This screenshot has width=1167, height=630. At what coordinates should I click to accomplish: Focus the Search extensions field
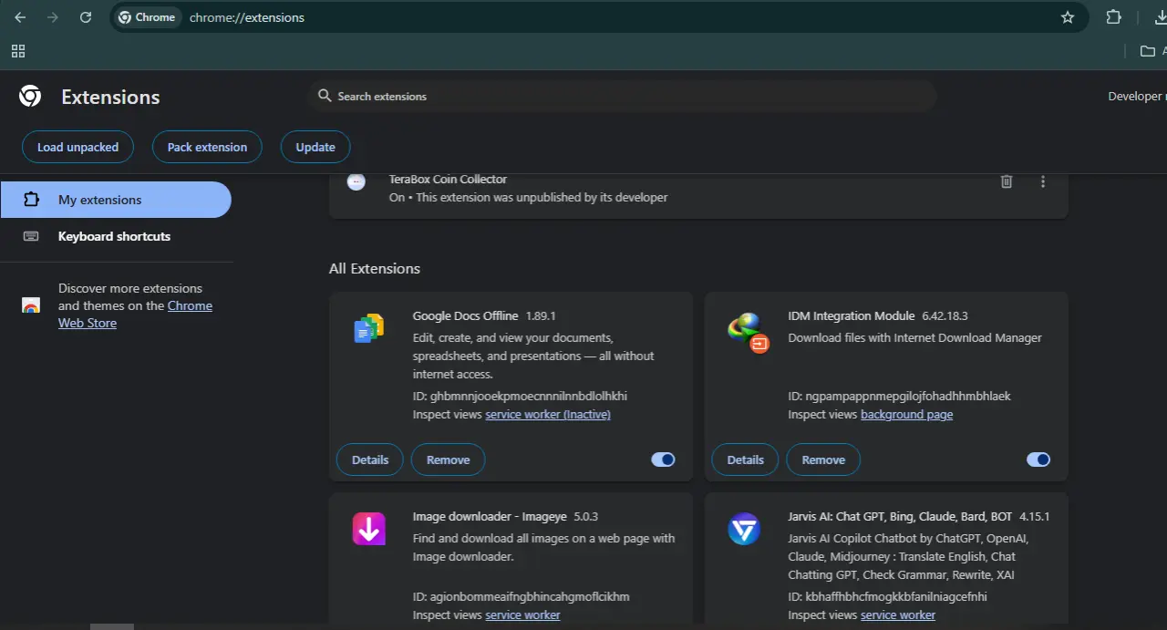coord(622,96)
